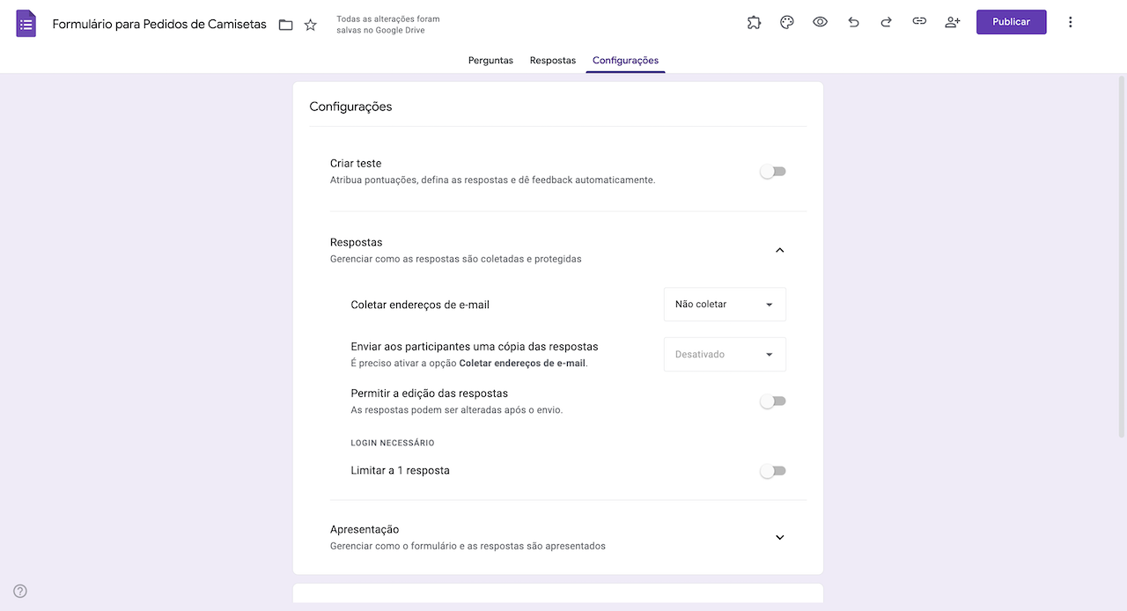Enable Limitar a 1 resposta
Screen dimensions: 1127x611
click(x=772, y=470)
